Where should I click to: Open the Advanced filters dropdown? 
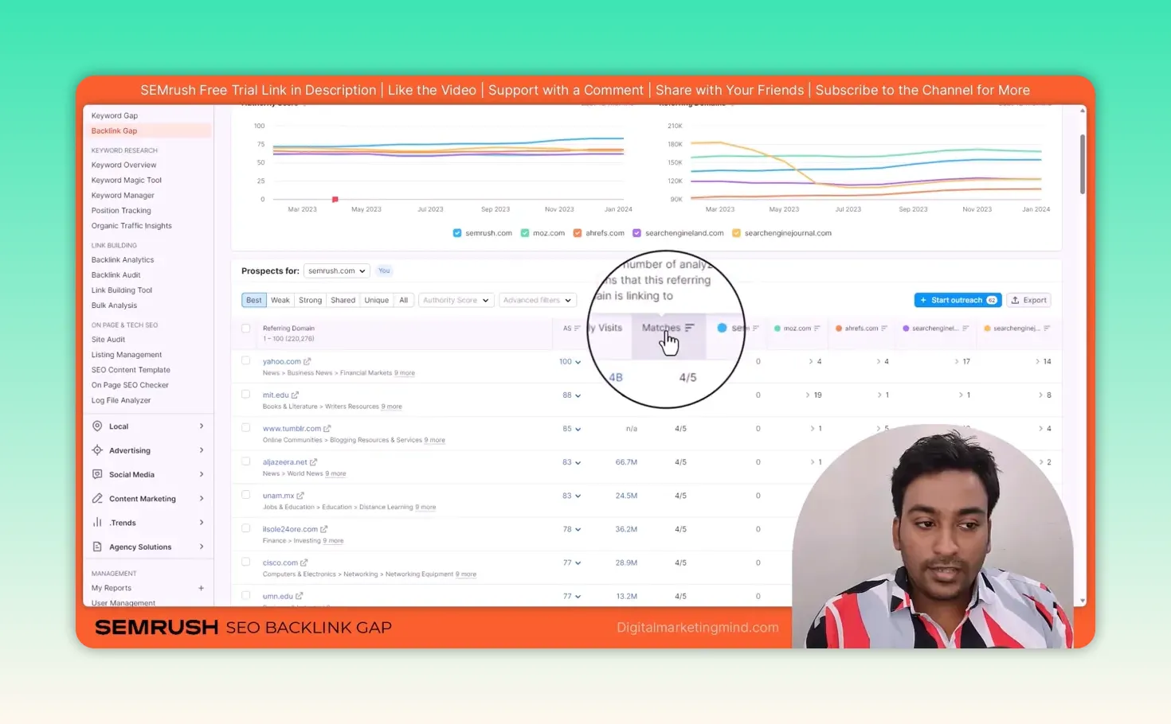tap(537, 300)
